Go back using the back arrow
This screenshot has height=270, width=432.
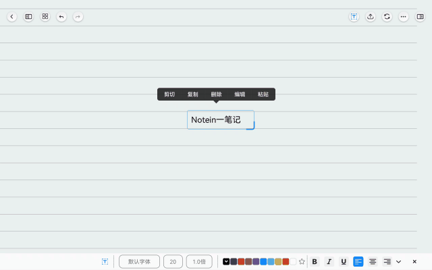[x=12, y=17]
